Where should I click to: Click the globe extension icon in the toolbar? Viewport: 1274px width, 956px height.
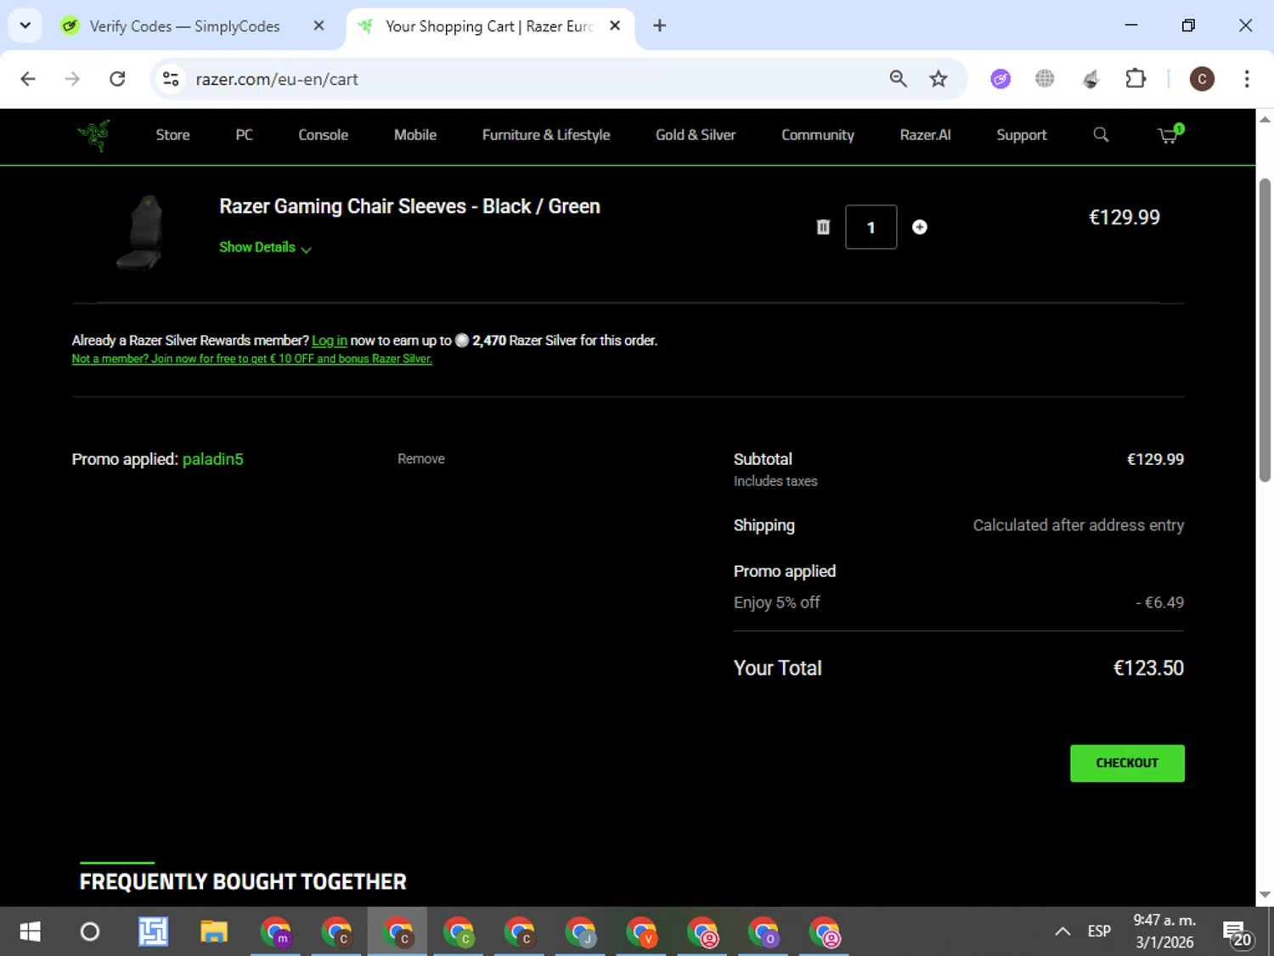(x=1045, y=79)
